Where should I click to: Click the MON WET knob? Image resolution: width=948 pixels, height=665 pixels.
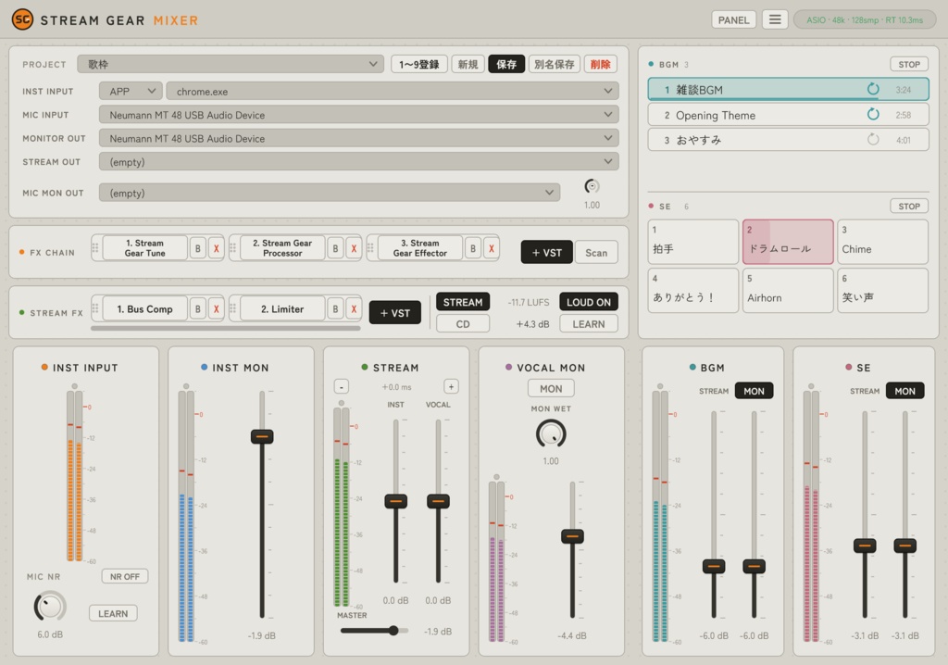point(551,433)
